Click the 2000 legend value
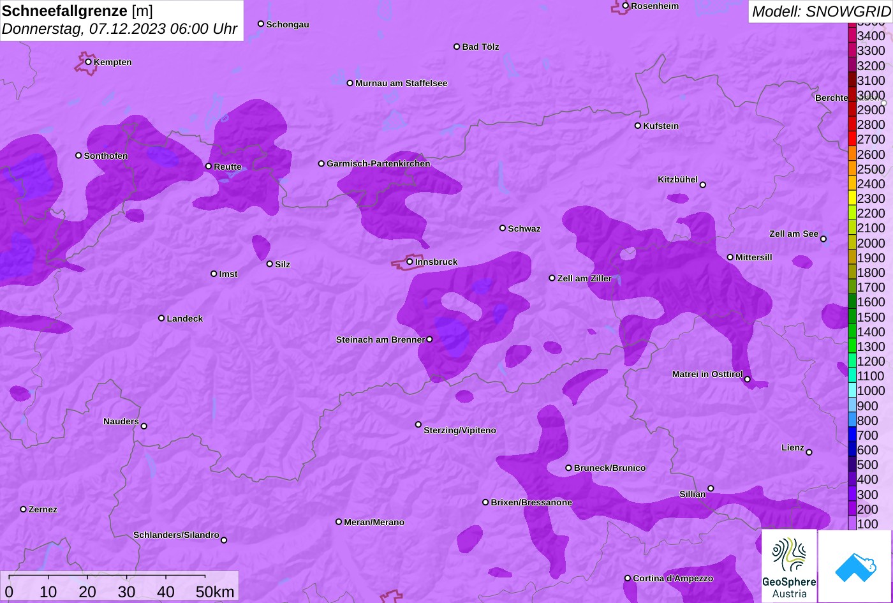893x603 pixels. [x=871, y=242]
